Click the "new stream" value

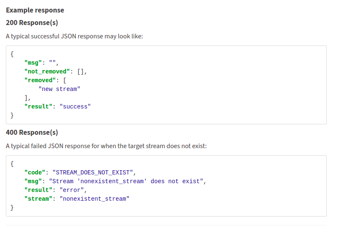point(59,89)
